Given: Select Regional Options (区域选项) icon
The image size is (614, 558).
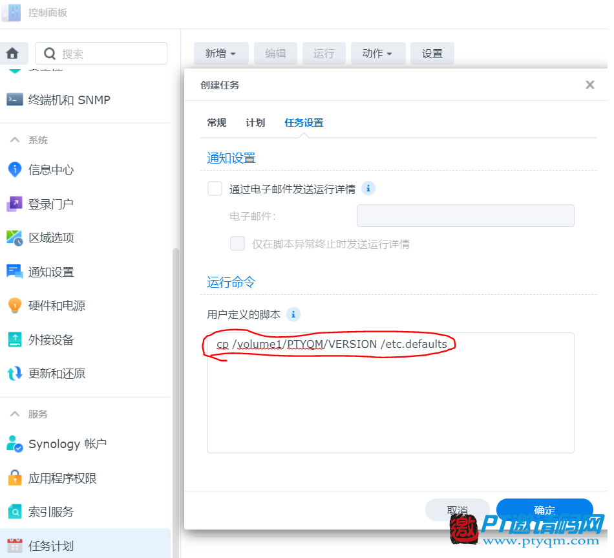Looking at the screenshot, I should 14,238.
